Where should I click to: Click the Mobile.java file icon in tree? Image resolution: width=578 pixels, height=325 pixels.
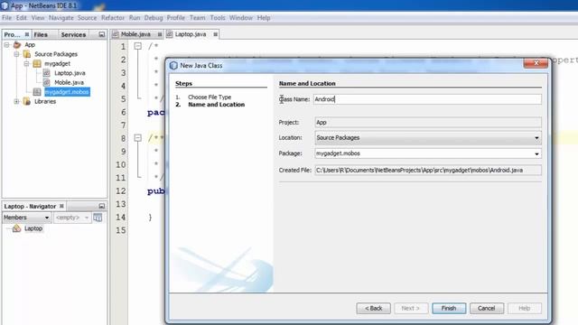click(x=46, y=82)
